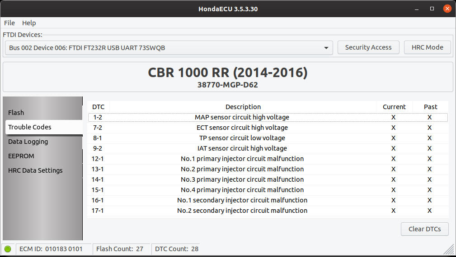Screen dimensions: 456x257
Task: Click DTC code 13-1 cell
Action: point(98,169)
